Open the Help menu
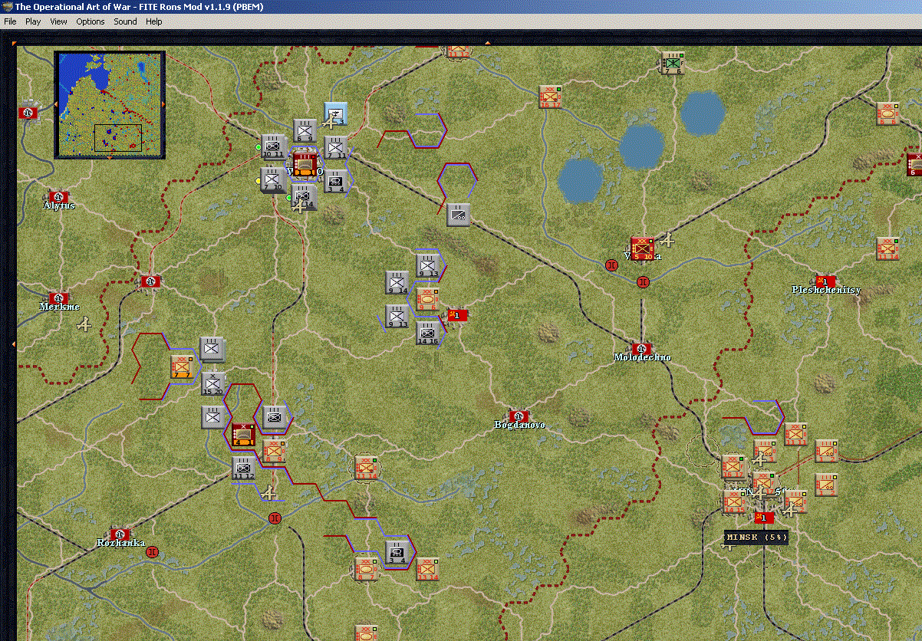The width and height of the screenshot is (922, 641). 154,21
